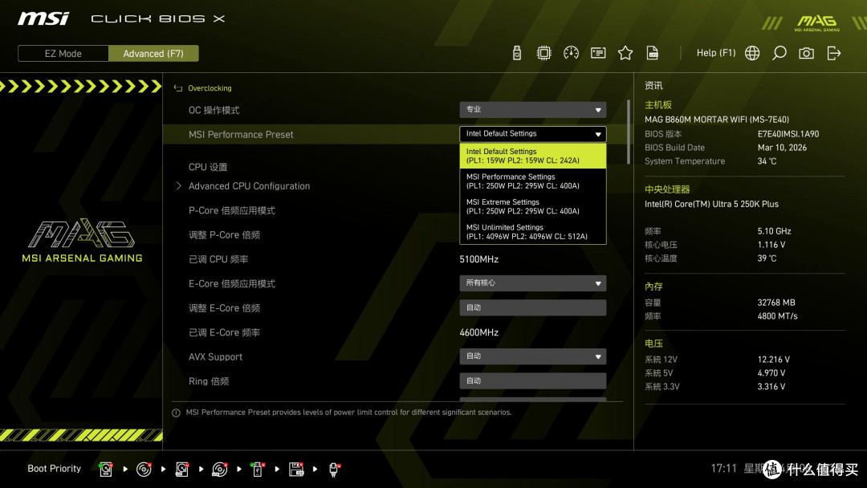Click the System Temperature 34 ℃ value
This screenshot has height=488, width=867.
click(767, 161)
